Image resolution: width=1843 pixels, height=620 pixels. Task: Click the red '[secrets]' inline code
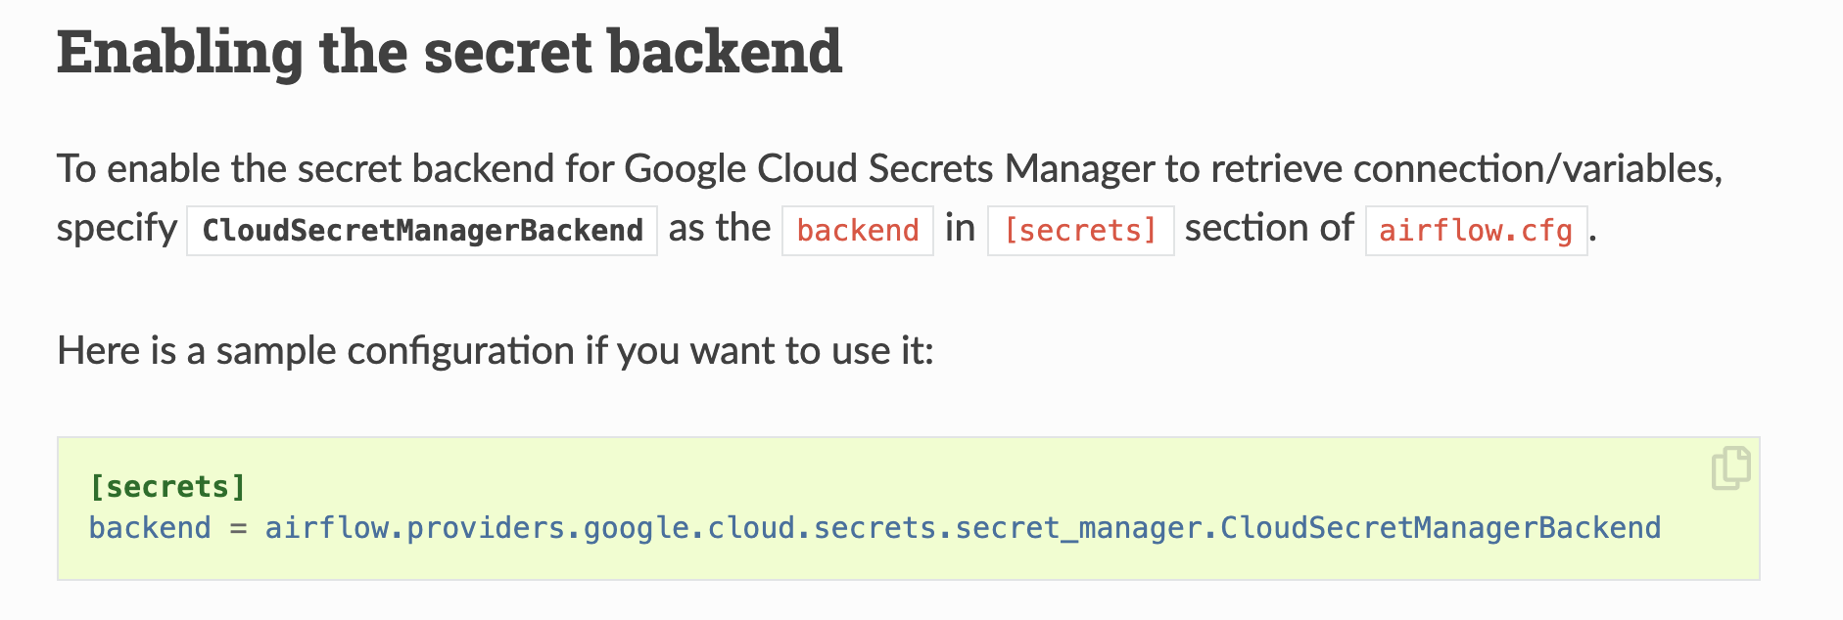click(1081, 231)
